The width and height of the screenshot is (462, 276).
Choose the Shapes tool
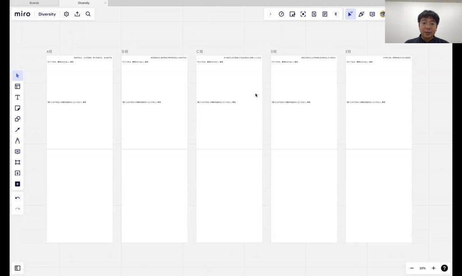[18, 119]
